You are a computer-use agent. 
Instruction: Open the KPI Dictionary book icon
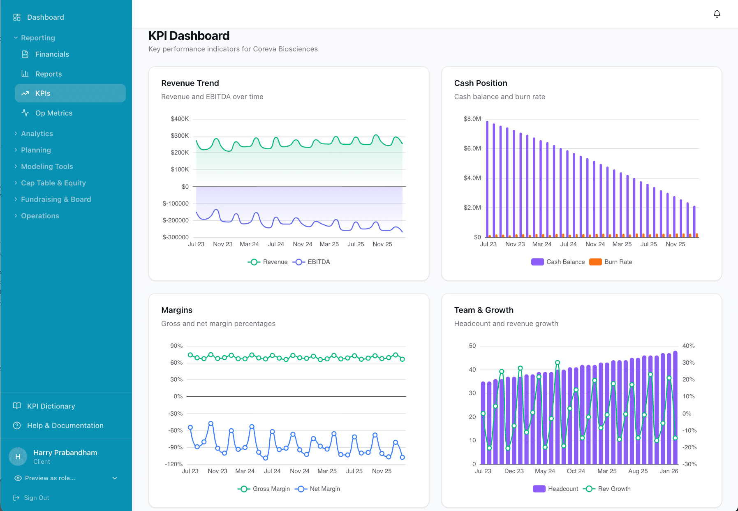point(17,406)
